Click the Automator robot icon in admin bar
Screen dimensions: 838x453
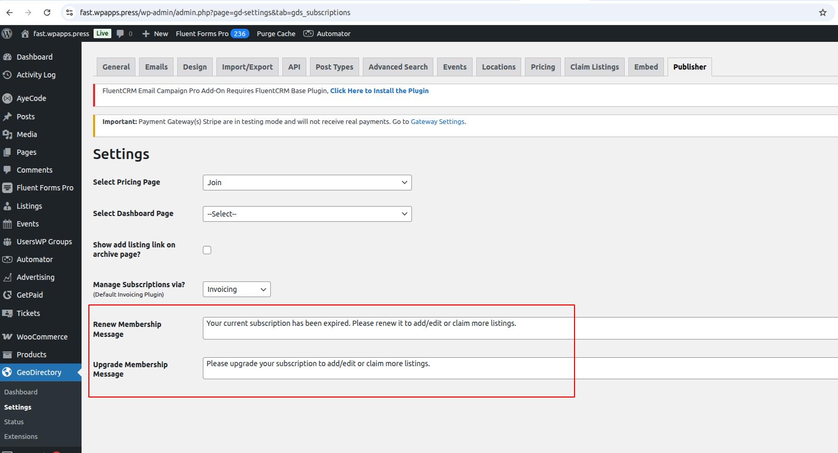(x=308, y=33)
